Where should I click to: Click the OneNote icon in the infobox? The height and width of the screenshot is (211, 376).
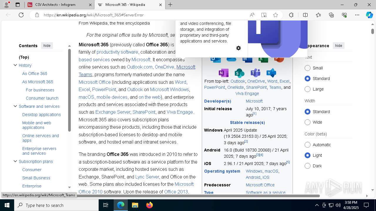(224, 73)
